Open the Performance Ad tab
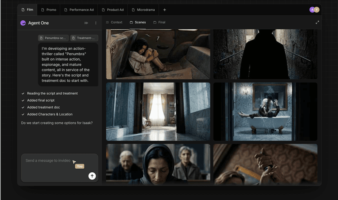The image size is (338, 200). (x=79, y=10)
